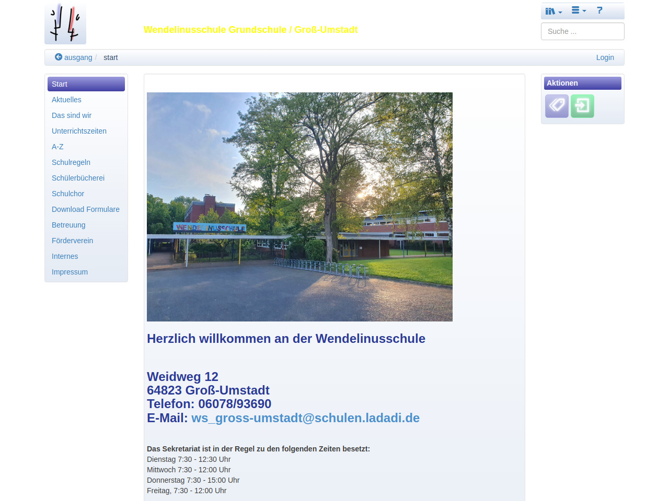Image resolution: width=669 pixels, height=501 pixels.
Task: Open the Aktuelles menu entry
Action: tap(66, 100)
